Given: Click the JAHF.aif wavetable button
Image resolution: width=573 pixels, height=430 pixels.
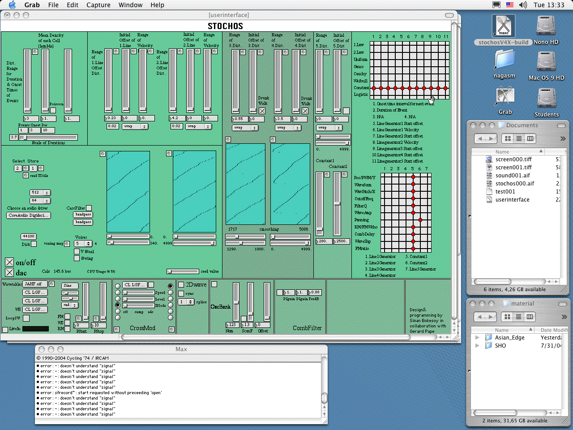Looking at the screenshot, I should (x=35, y=284).
